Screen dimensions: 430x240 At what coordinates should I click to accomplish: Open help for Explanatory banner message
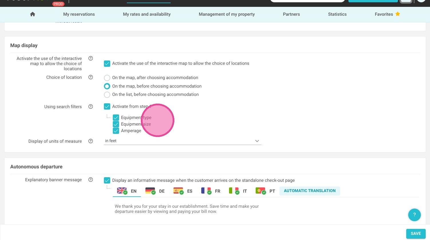91,180
